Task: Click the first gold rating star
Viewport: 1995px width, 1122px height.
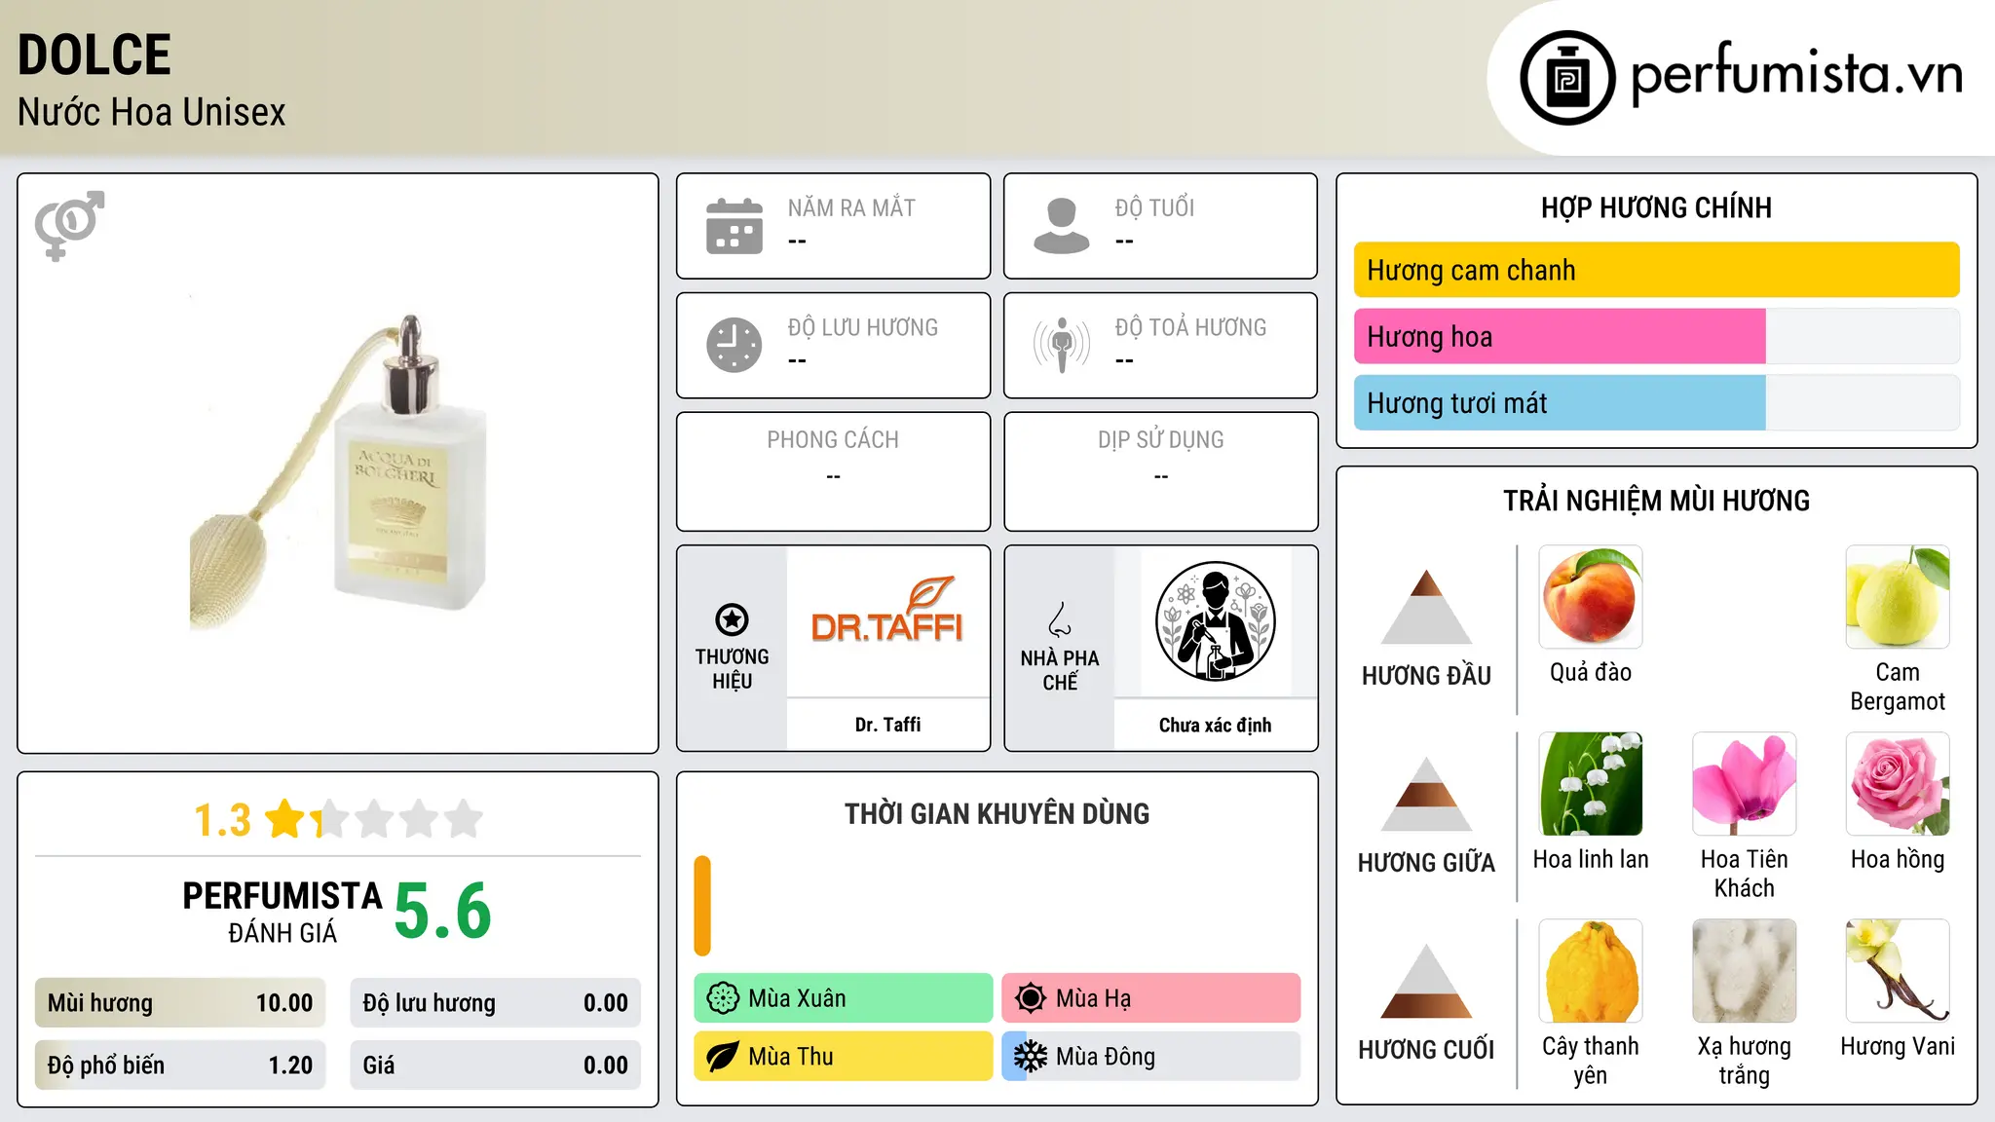Action: tap(285, 818)
